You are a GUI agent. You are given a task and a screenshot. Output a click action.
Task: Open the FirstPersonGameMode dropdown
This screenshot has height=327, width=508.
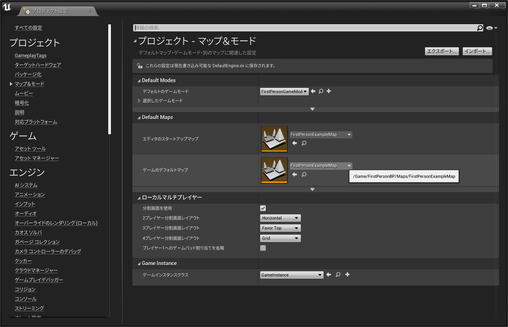(284, 91)
